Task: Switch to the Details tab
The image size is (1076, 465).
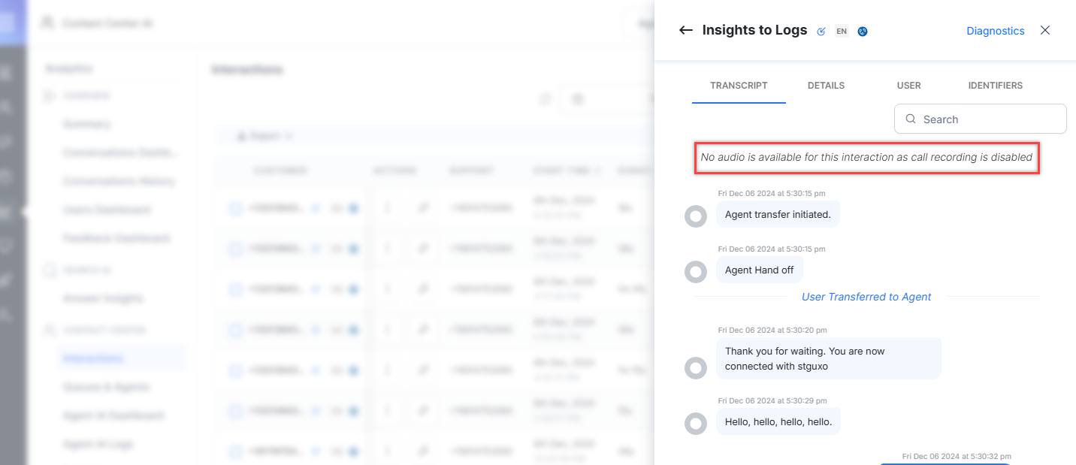Action: 826,86
